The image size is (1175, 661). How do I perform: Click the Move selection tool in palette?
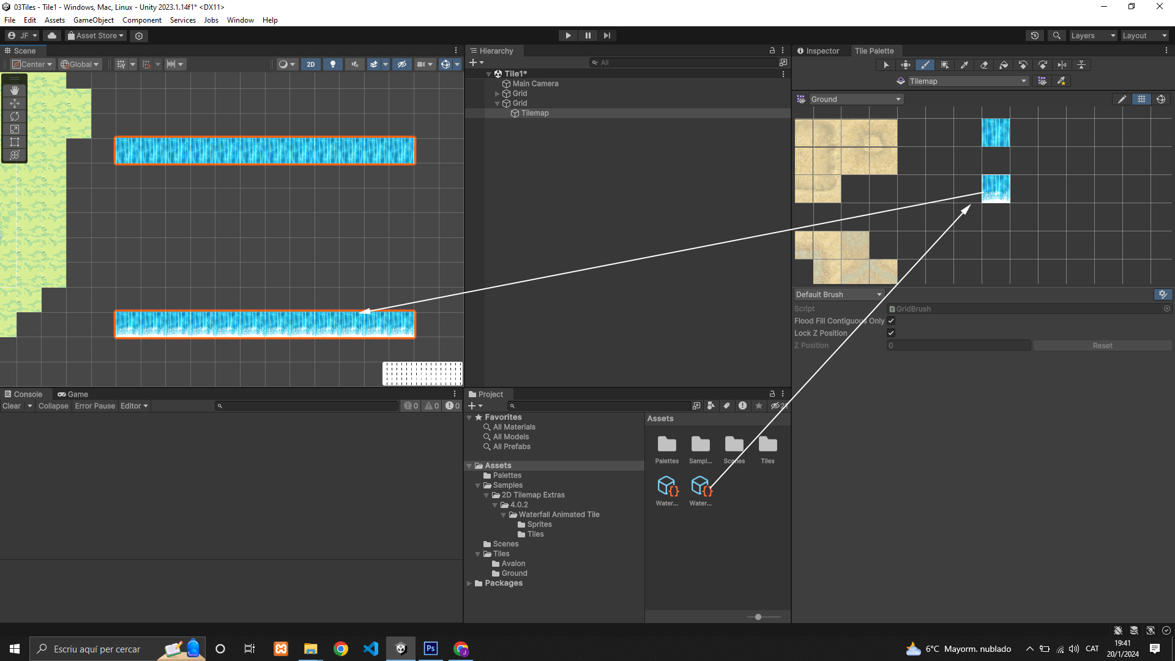[x=905, y=65]
